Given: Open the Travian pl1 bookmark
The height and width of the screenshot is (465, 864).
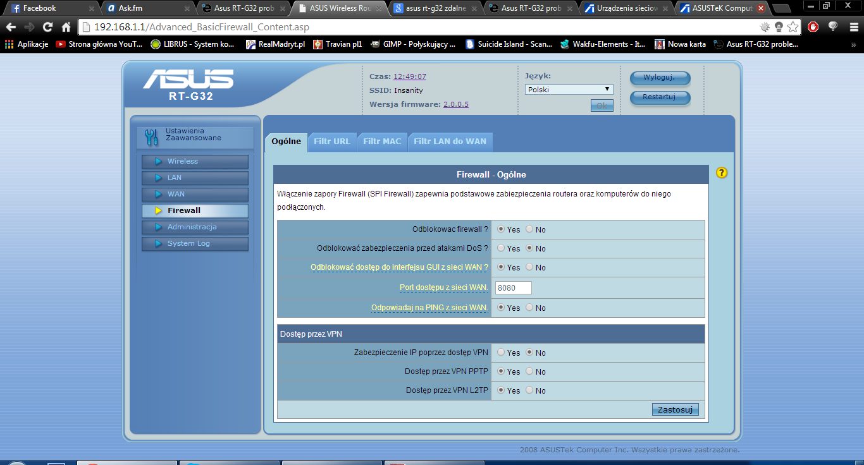Looking at the screenshot, I should click(x=338, y=44).
